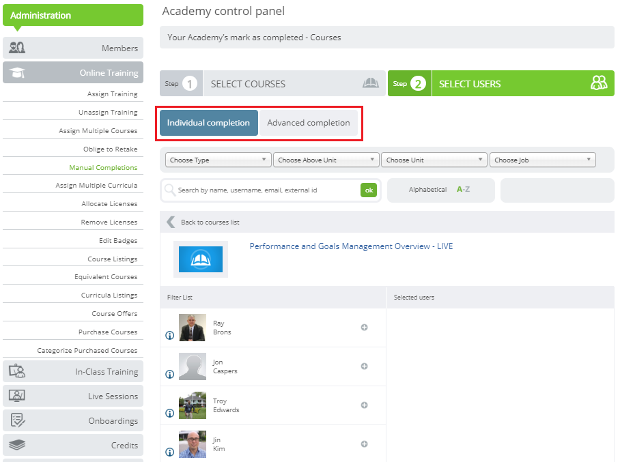The image size is (620, 462).
Task: Click Jon Caspers placeholder avatar
Action: [x=193, y=366]
